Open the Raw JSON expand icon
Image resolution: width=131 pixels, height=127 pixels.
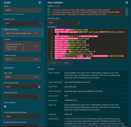[37, 77]
